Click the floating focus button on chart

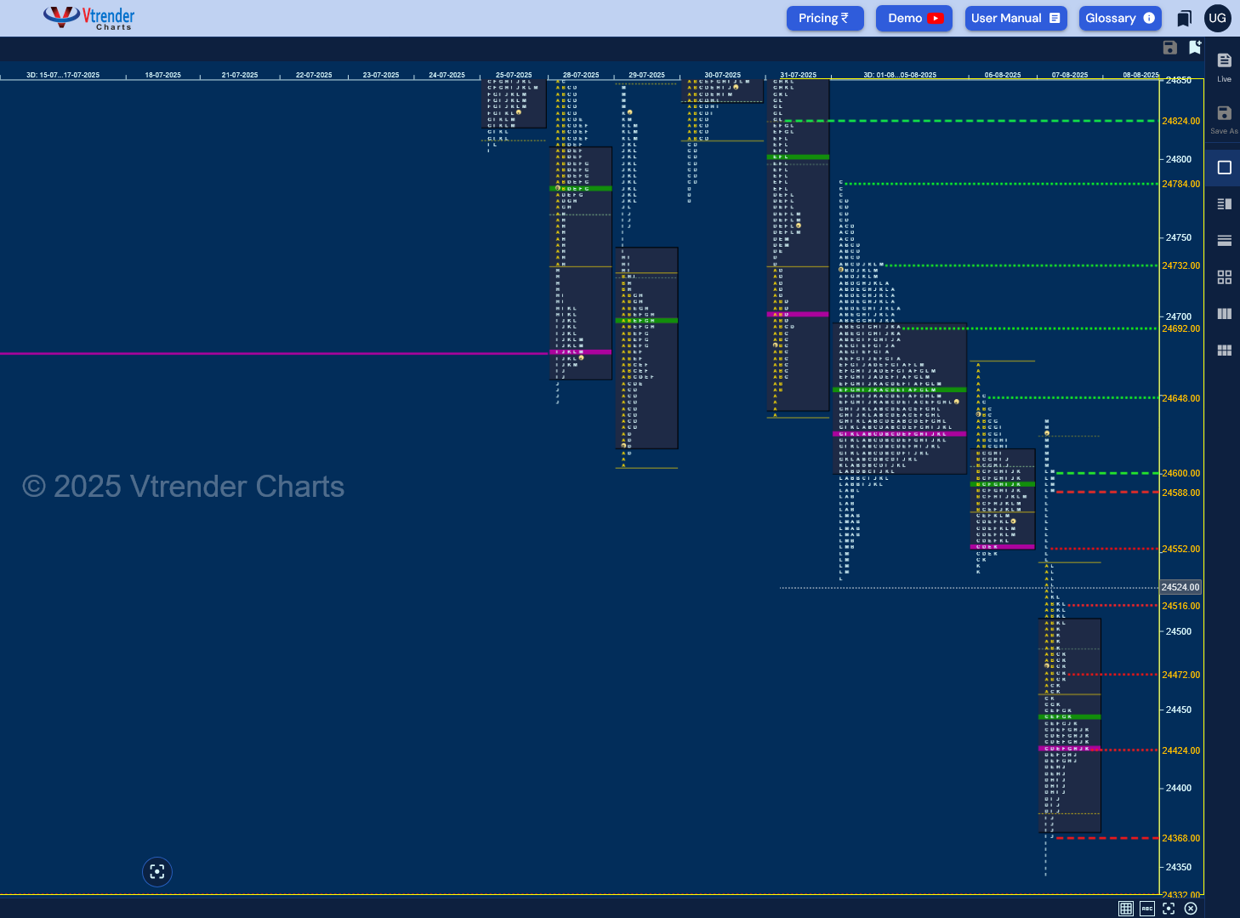(x=157, y=871)
